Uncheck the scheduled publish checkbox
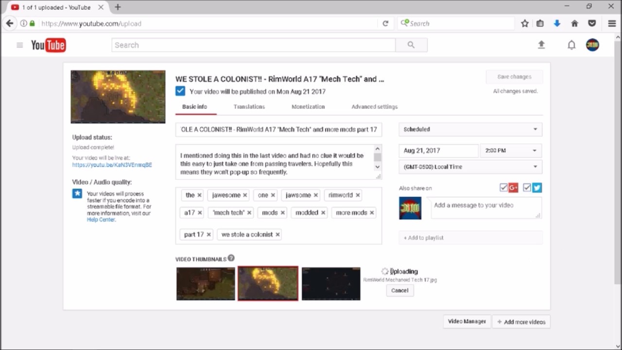Viewport: 622px width, 350px height. [x=180, y=91]
